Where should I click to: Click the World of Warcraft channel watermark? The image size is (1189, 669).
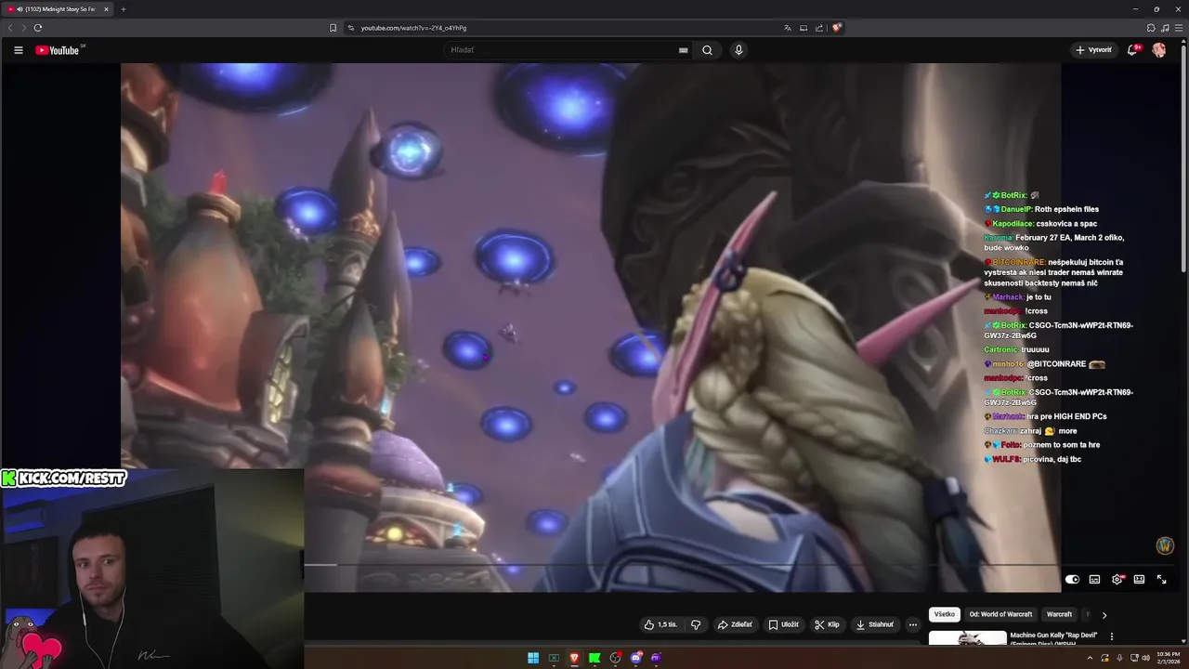tap(1165, 546)
